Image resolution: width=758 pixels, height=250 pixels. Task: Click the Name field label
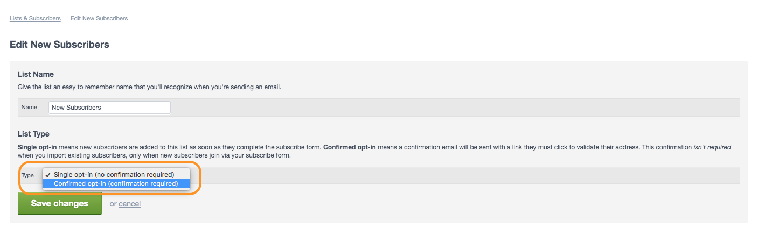(29, 108)
